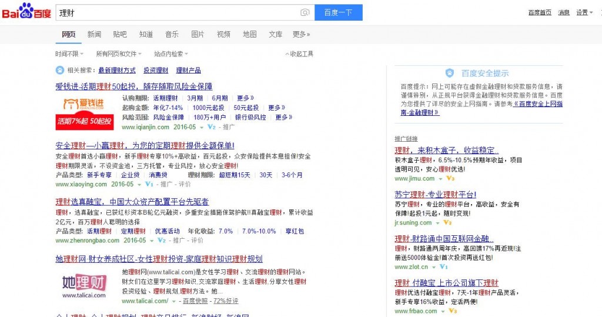Click V3 badge next to jr.suning.com
The image size is (602, 317).
[x=447, y=222]
